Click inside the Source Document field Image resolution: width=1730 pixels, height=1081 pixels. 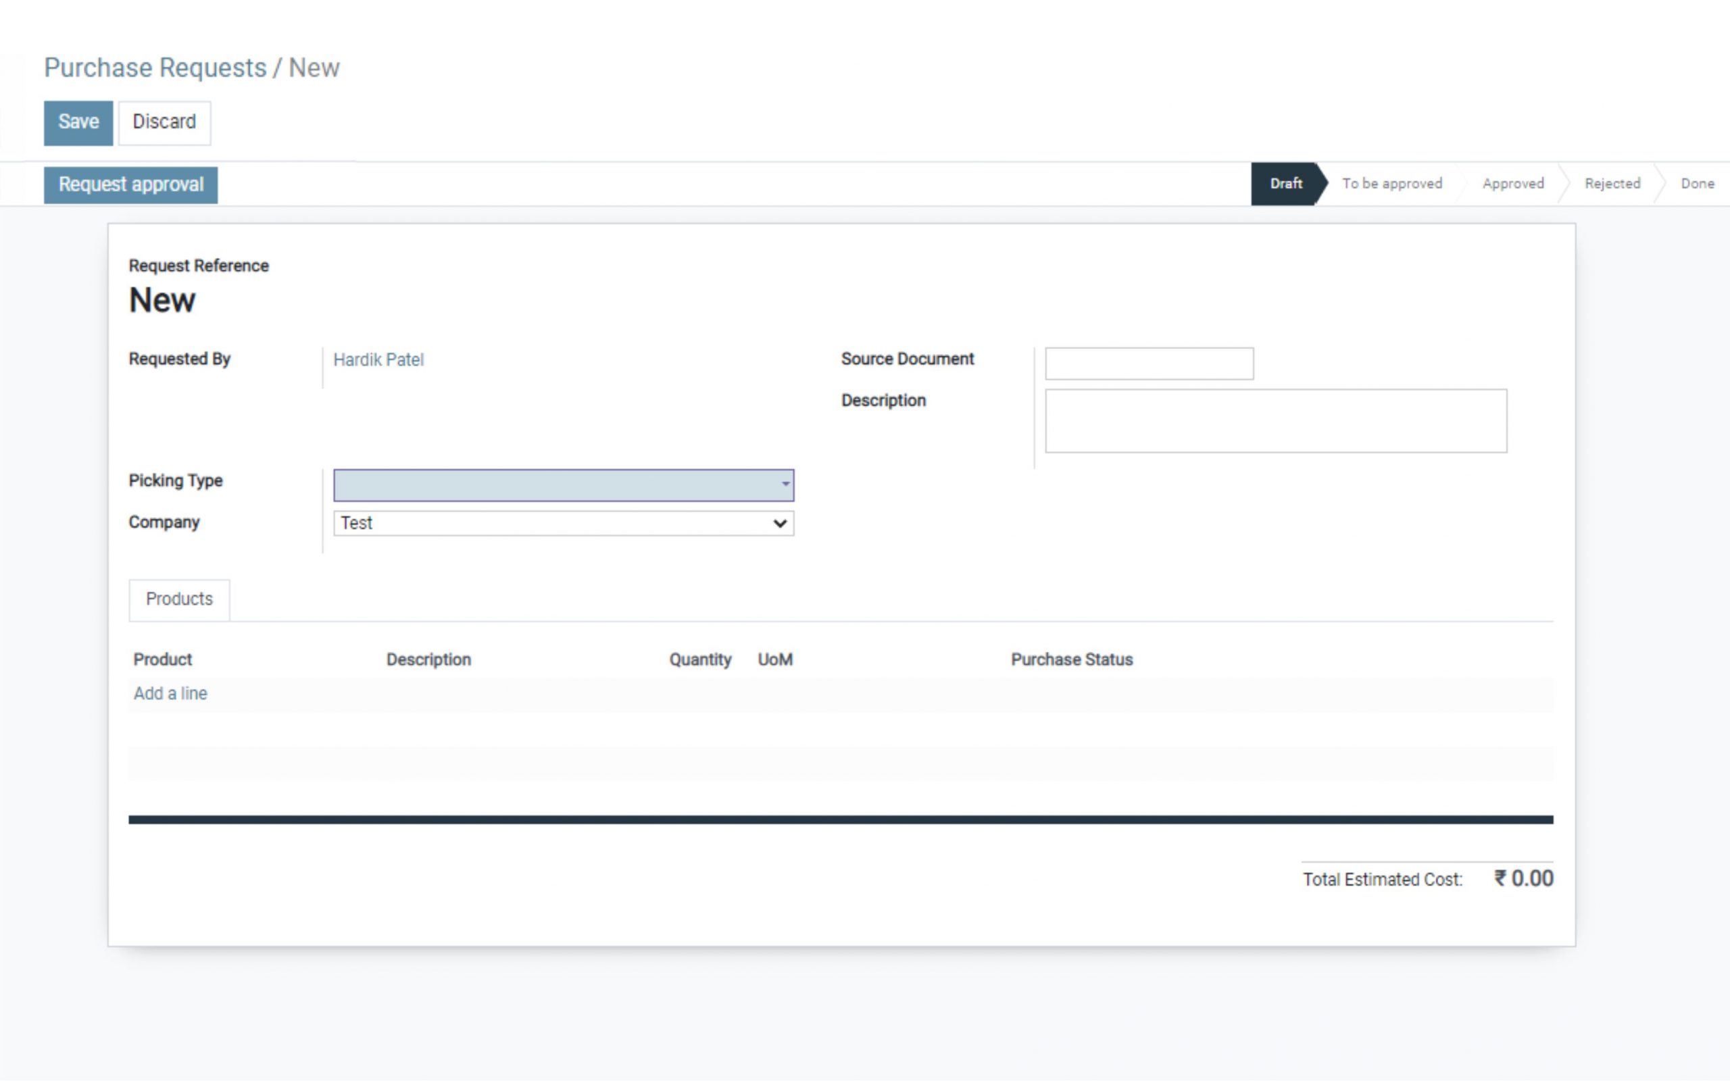pos(1149,363)
